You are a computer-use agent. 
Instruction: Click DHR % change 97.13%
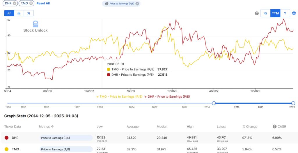(247, 138)
